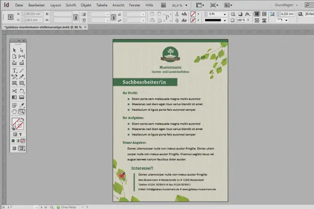Screen dimensions: 314x209
Task: Swap fill and stroke arrow
Action: [x=23, y=119]
